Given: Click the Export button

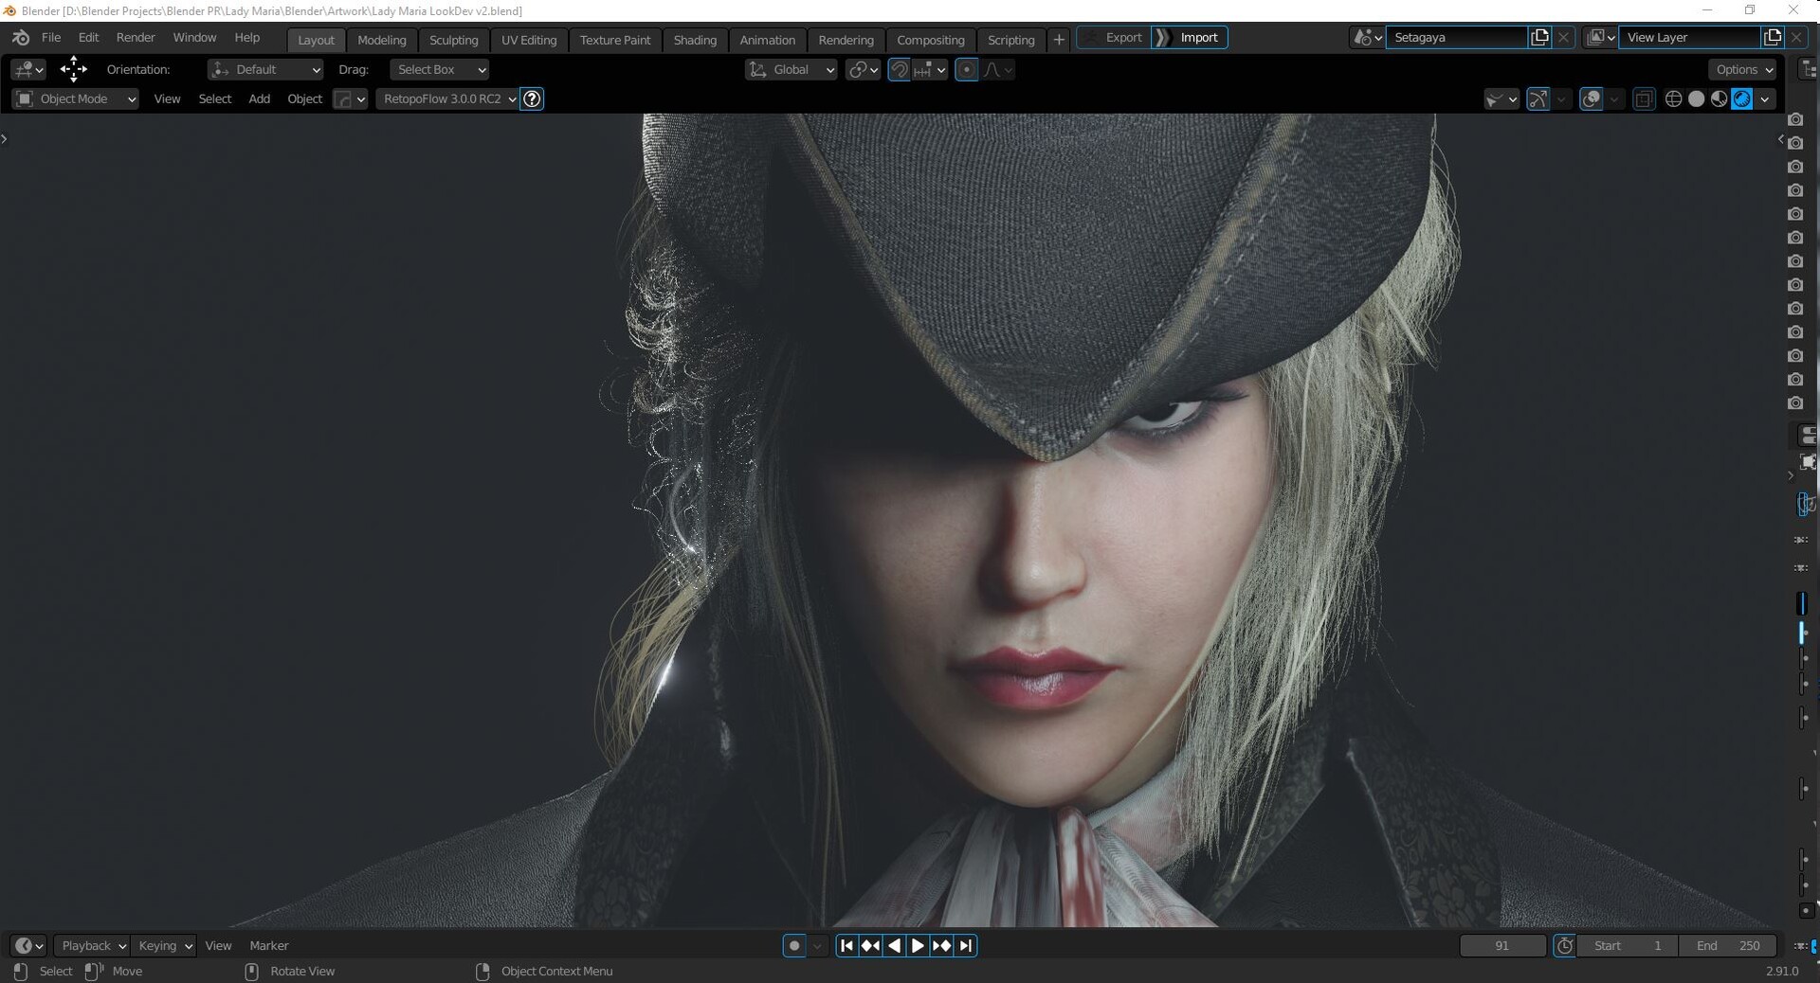Looking at the screenshot, I should click(1114, 38).
